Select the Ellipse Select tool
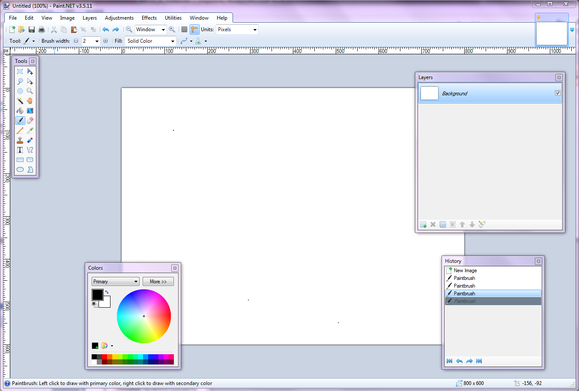 coord(20,91)
